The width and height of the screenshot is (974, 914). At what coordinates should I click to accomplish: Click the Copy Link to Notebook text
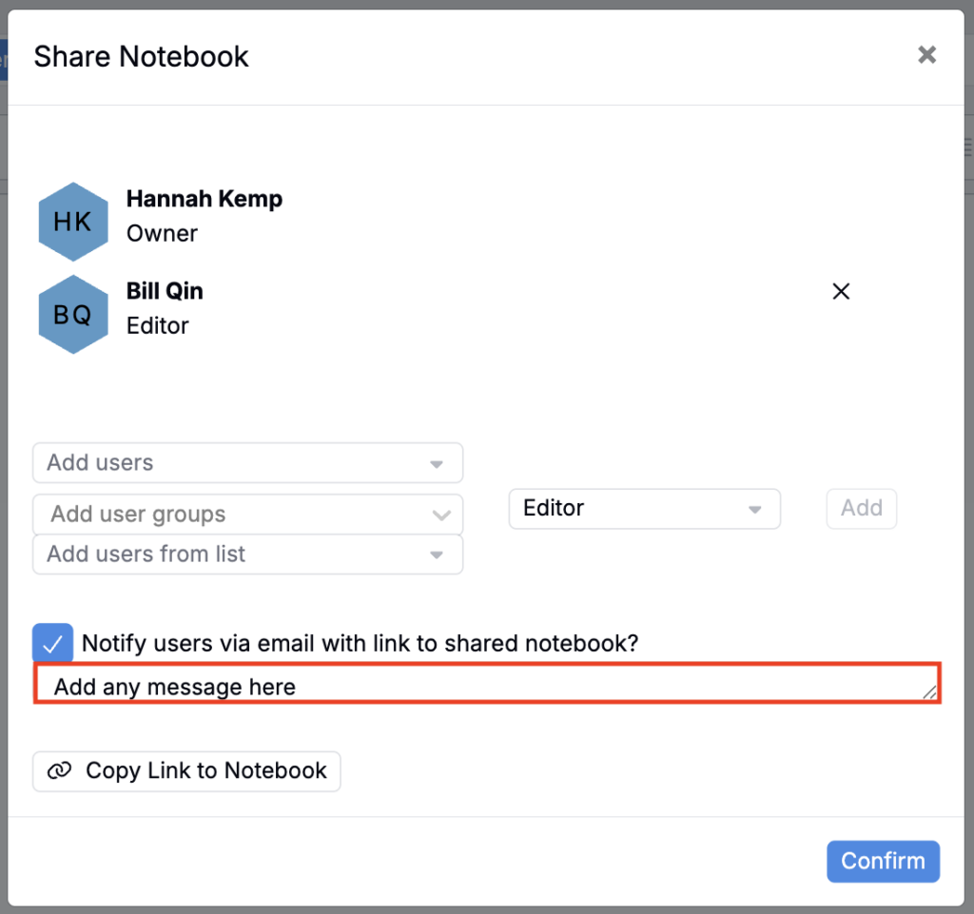[x=205, y=771]
